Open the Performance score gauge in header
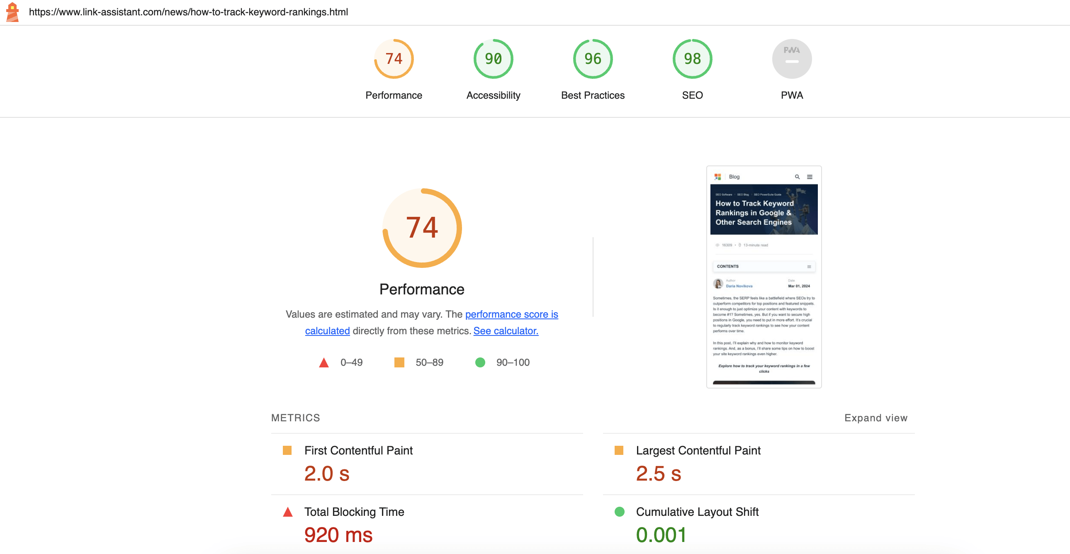This screenshot has height=554, width=1070. 393,59
